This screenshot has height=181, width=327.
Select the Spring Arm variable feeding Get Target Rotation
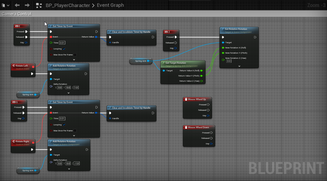point(141,61)
